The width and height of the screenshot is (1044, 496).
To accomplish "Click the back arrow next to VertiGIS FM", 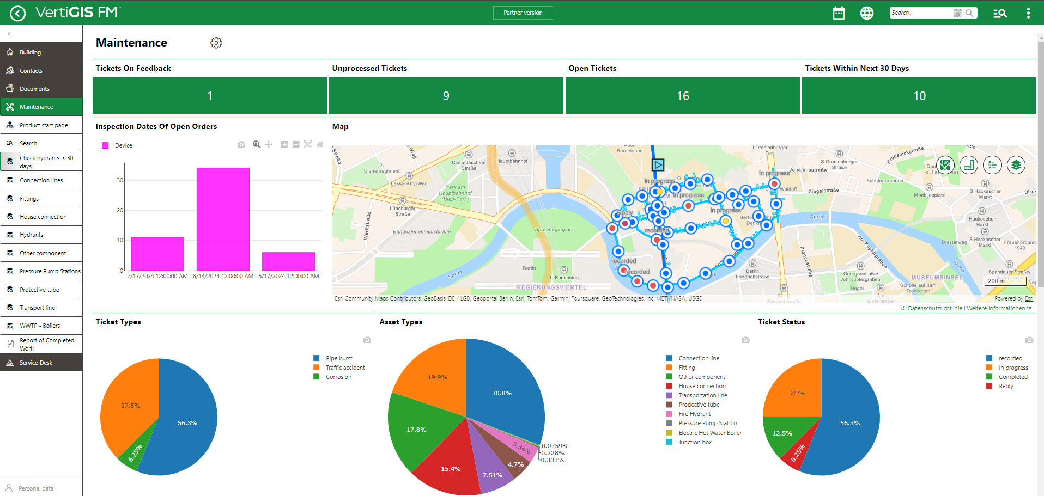I will coord(17,13).
